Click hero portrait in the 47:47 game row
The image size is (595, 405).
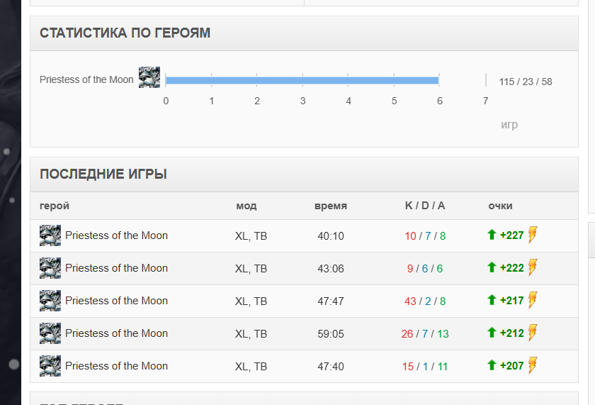[50, 301]
